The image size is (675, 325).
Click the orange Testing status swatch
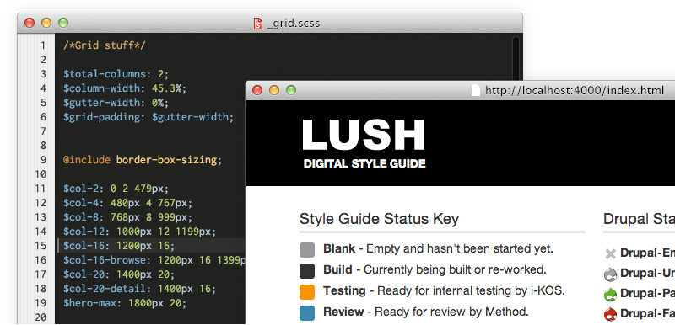click(x=307, y=291)
